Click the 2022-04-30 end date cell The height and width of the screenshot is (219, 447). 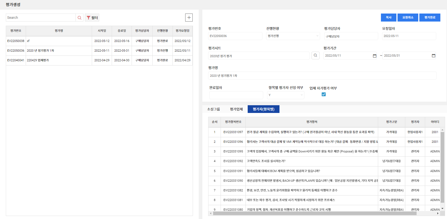coord(122,60)
